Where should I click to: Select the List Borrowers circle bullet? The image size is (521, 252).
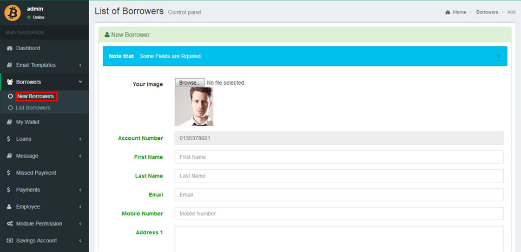[10, 108]
